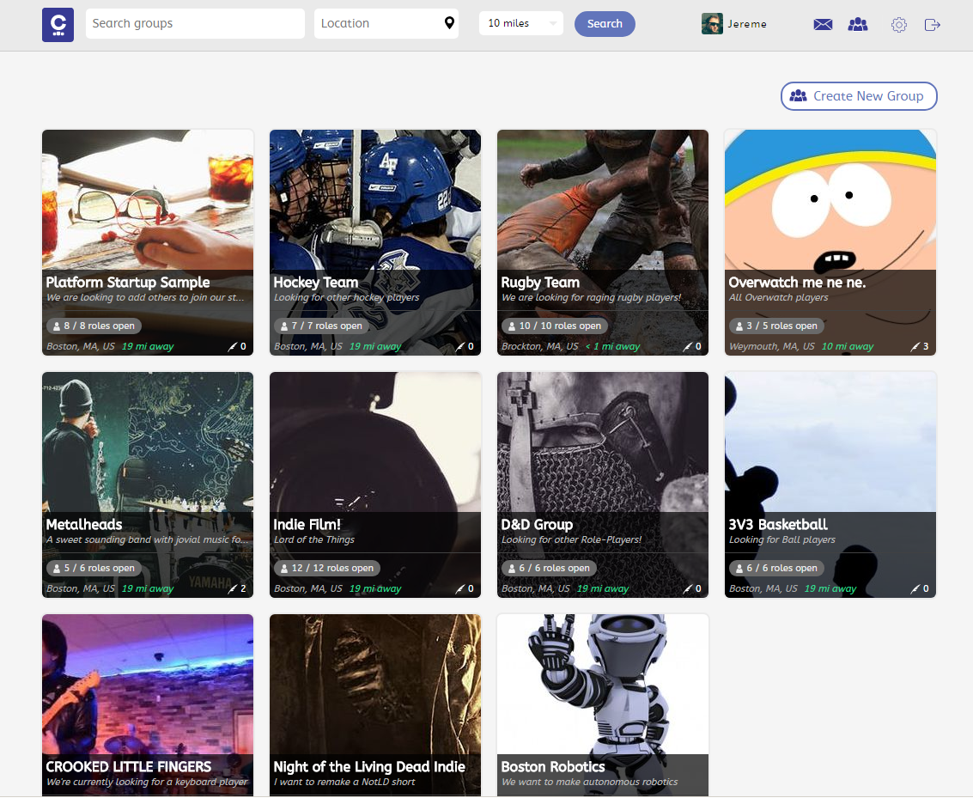973x798 pixels.
Task: Open the 10 miles distance dropdown
Action: (521, 23)
